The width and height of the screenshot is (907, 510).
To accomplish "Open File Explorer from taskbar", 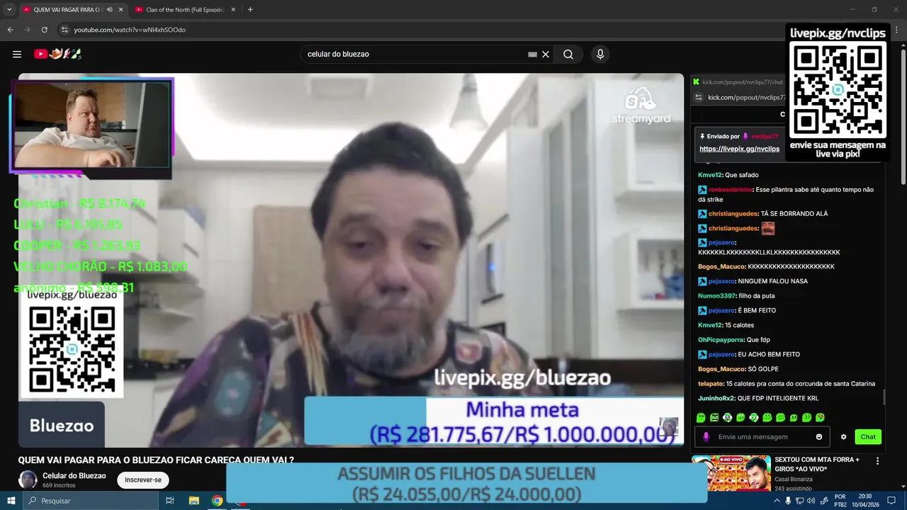I will 193,501.
